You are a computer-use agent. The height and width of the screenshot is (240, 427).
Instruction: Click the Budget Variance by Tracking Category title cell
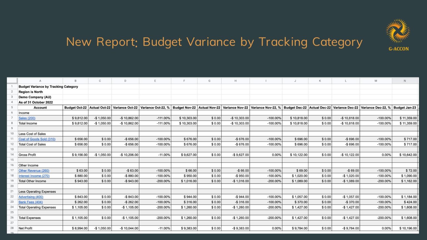tap(48, 86)
